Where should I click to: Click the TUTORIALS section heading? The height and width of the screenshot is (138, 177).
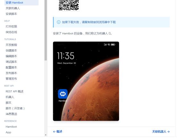click(10, 39)
